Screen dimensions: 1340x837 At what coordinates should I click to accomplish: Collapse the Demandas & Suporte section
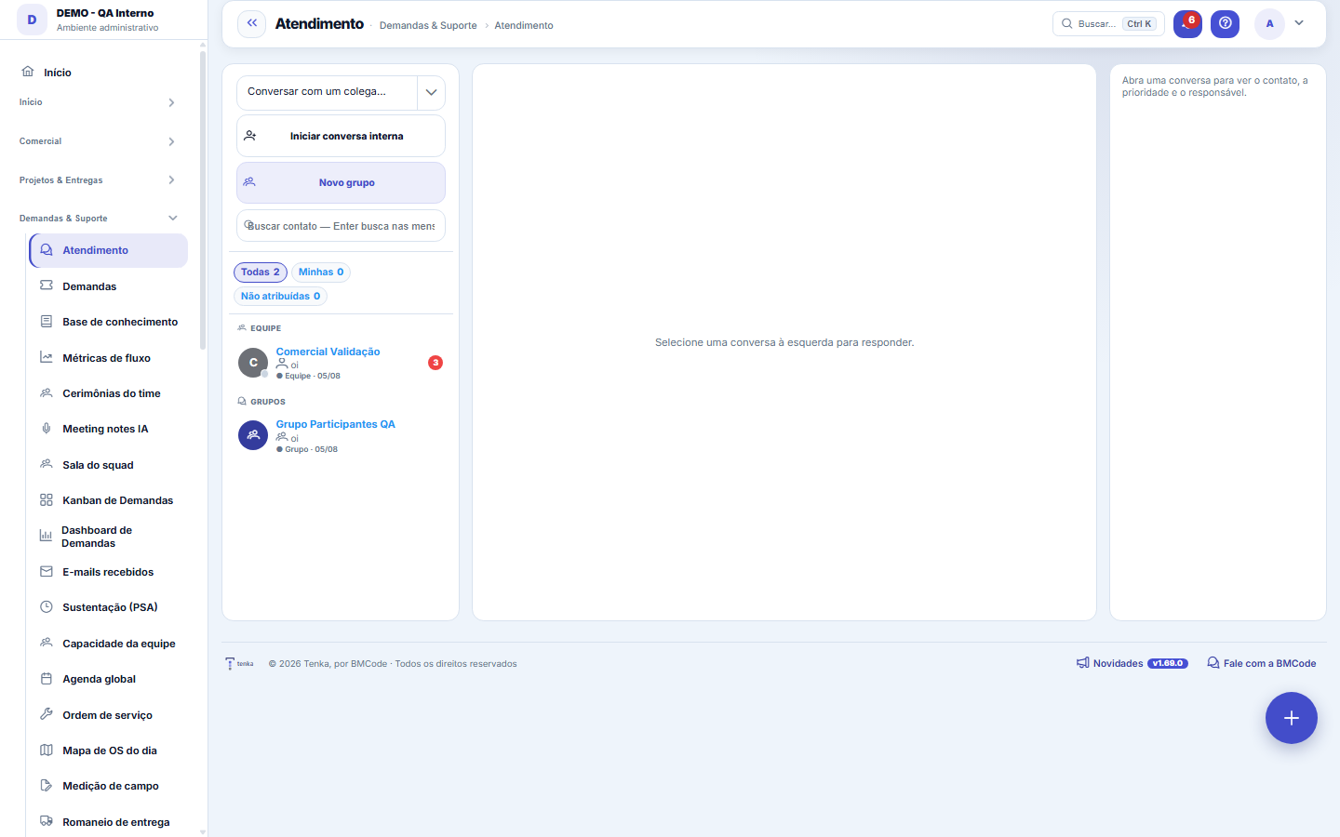coord(98,219)
